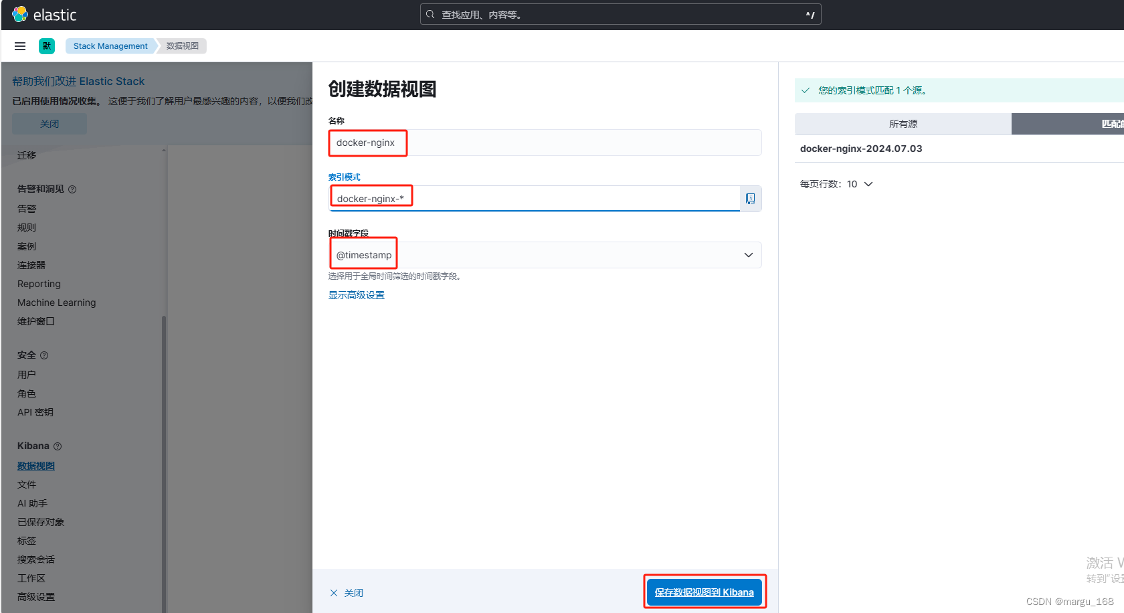Click the 索引模式 input field
The width and height of the screenshot is (1124, 613).
pos(534,199)
